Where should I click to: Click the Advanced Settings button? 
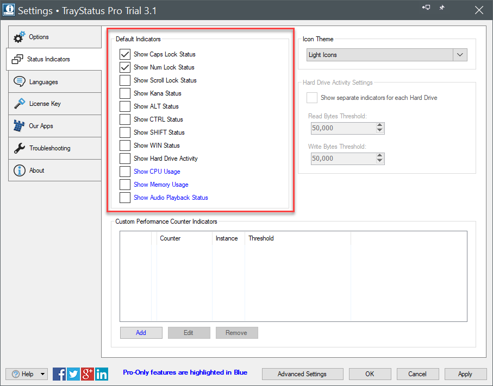(302, 374)
